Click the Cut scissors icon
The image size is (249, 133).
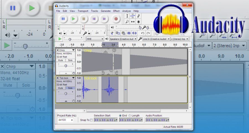[112, 33]
